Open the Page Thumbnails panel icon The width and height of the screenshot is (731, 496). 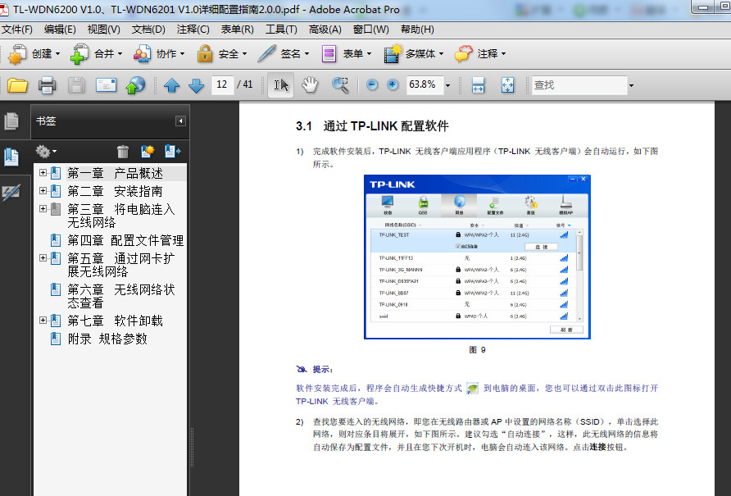(11, 120)
